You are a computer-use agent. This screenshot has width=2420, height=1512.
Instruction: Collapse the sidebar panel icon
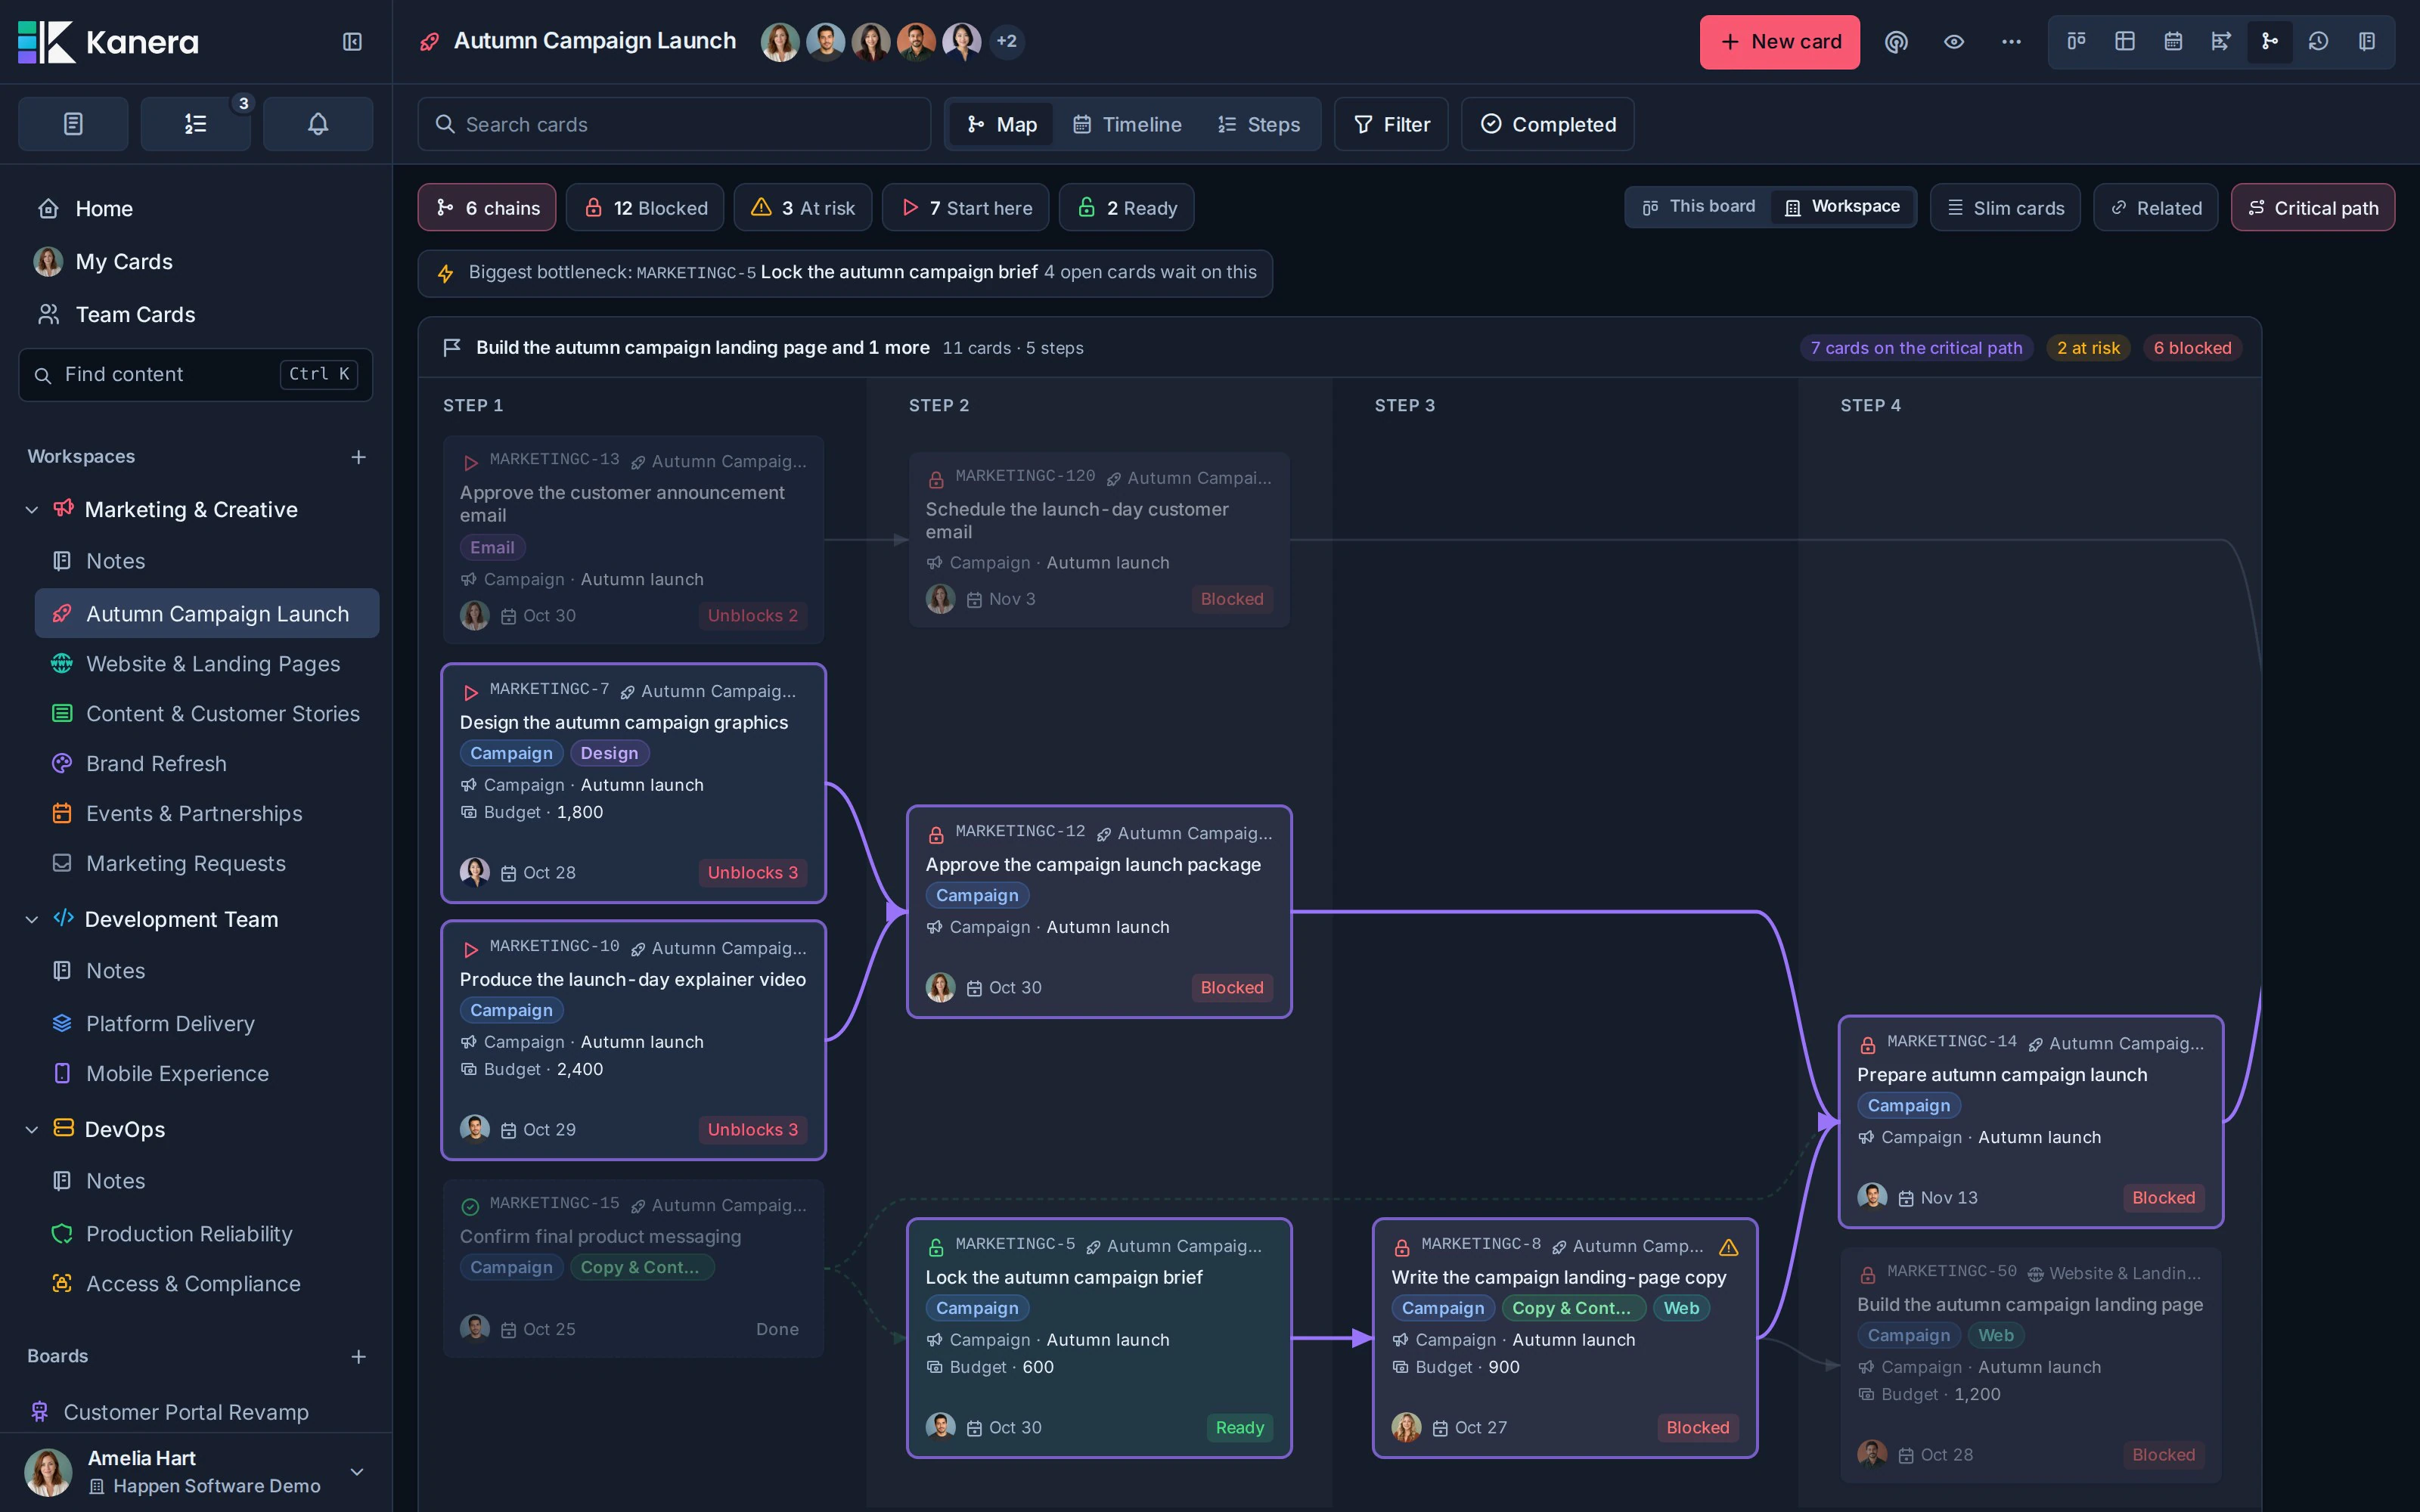coord(352,41)
